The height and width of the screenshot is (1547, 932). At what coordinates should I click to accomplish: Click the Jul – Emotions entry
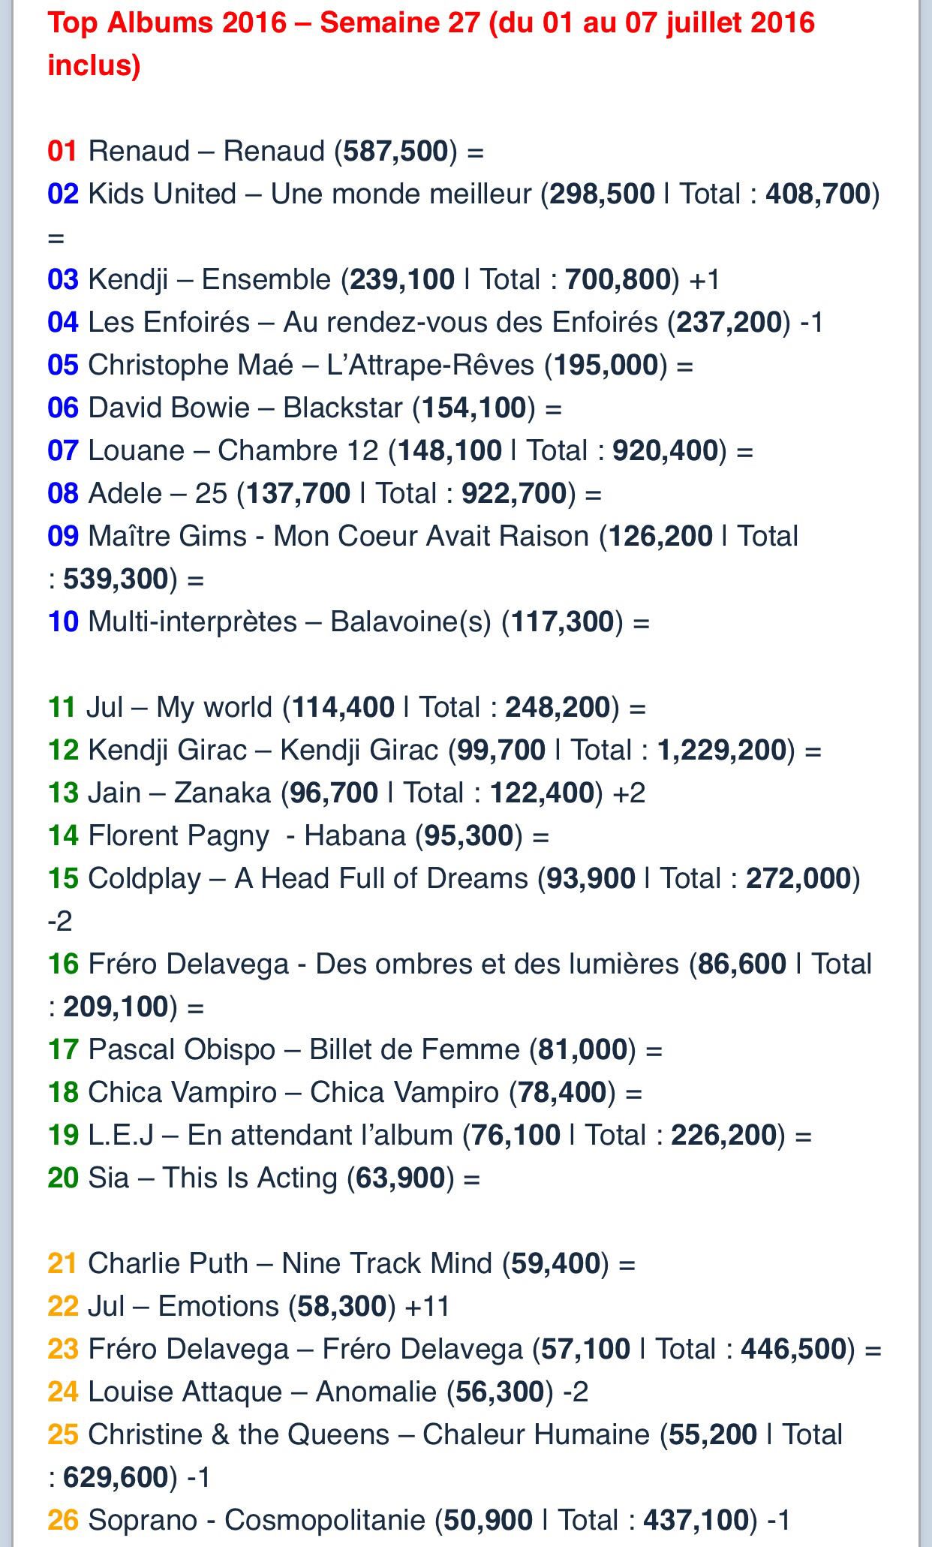[x=248, y=1307]
